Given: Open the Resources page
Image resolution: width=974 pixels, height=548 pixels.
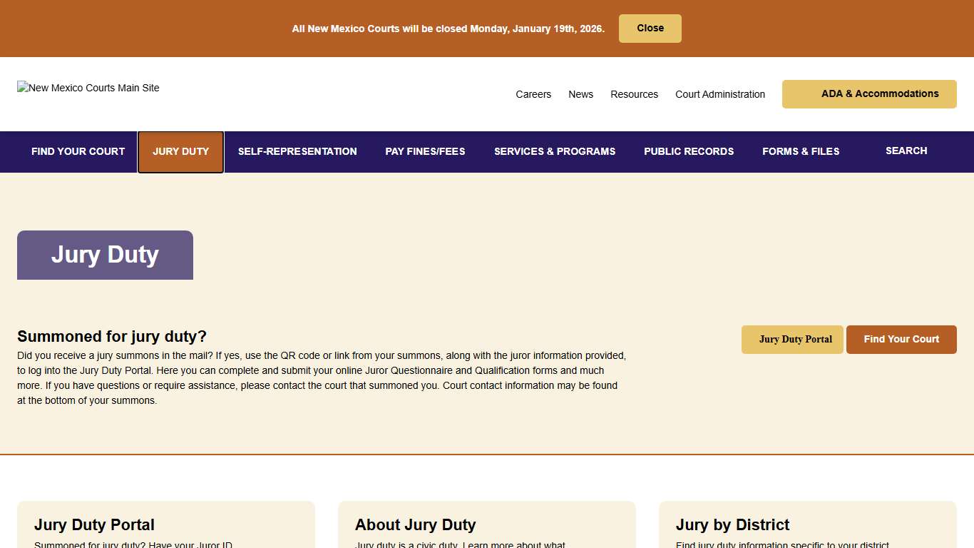Looking at the screenshot, I should tap(634, 93).
